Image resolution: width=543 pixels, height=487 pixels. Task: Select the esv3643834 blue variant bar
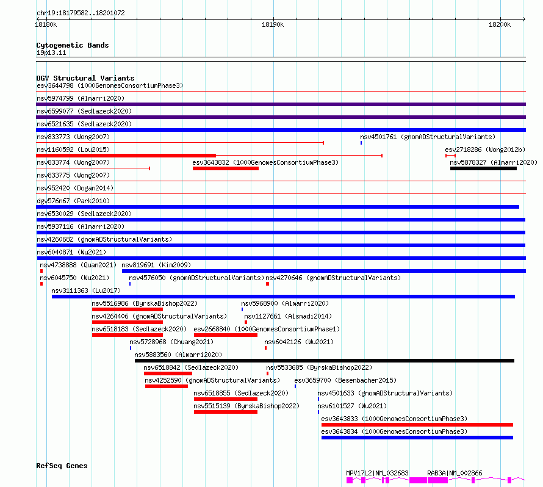tap(417, 438)
